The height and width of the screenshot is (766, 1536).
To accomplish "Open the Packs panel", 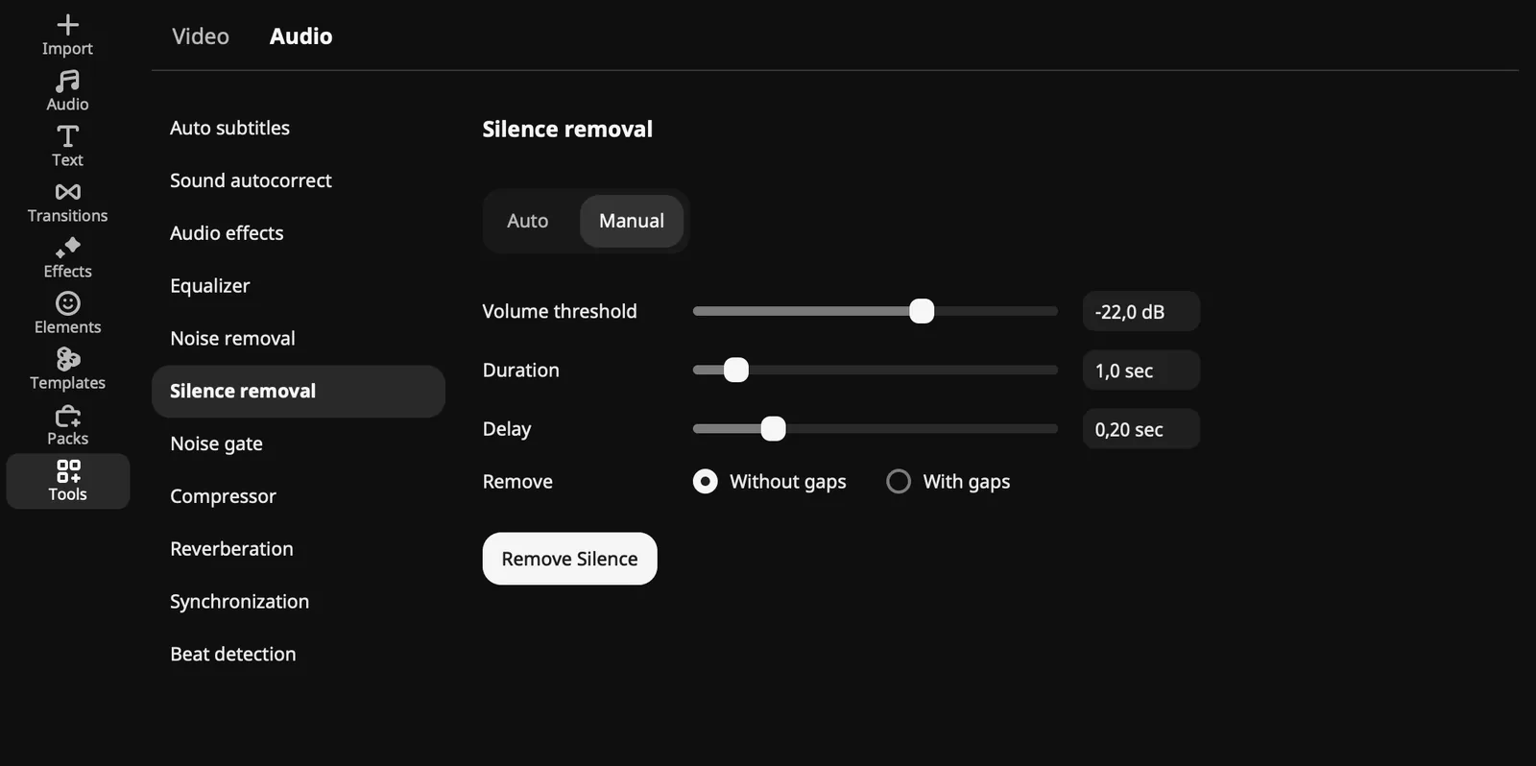I will [67, 424].
